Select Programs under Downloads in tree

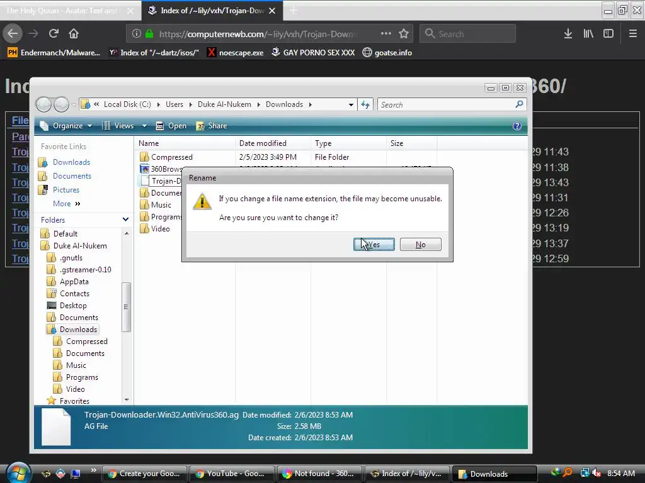[x=82, y=377]
